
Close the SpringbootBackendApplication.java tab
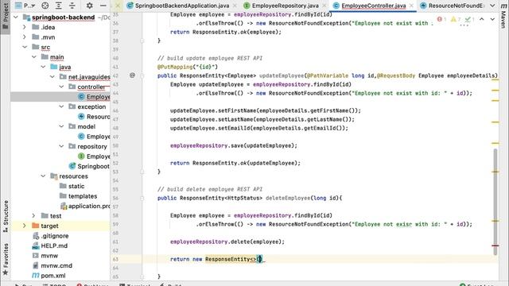coord(235,6)
